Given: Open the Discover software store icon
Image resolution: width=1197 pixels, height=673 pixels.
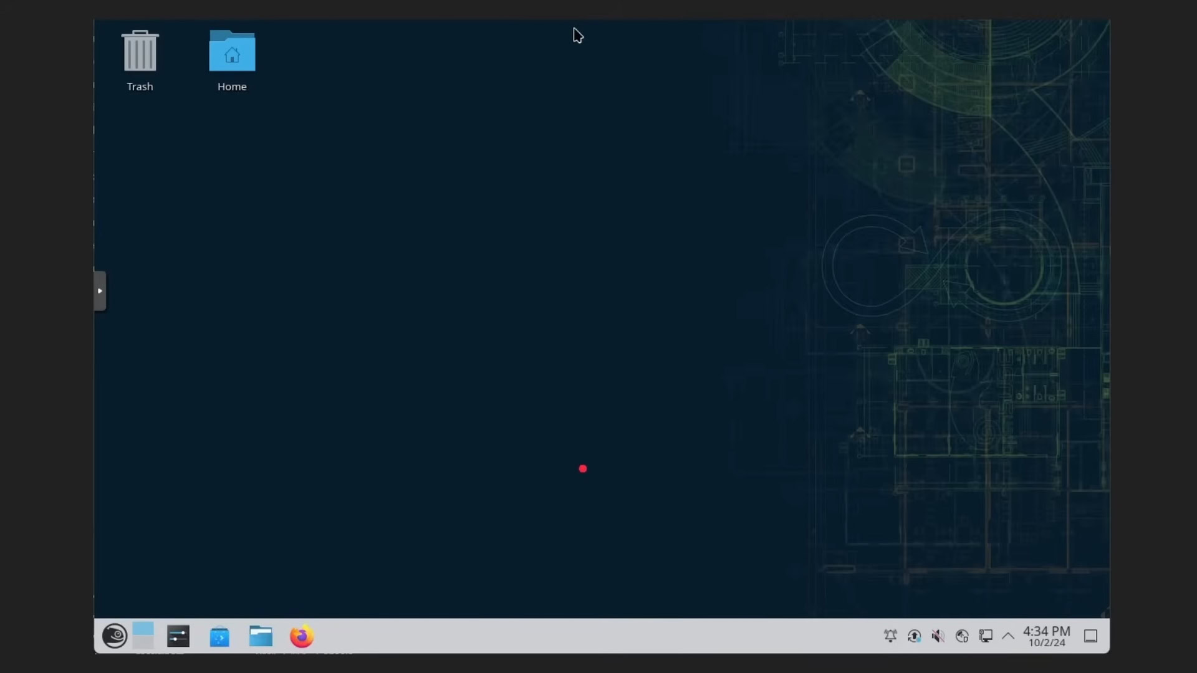Looking at the screenshot, I should pyautogui.click(x=219, y=636).
